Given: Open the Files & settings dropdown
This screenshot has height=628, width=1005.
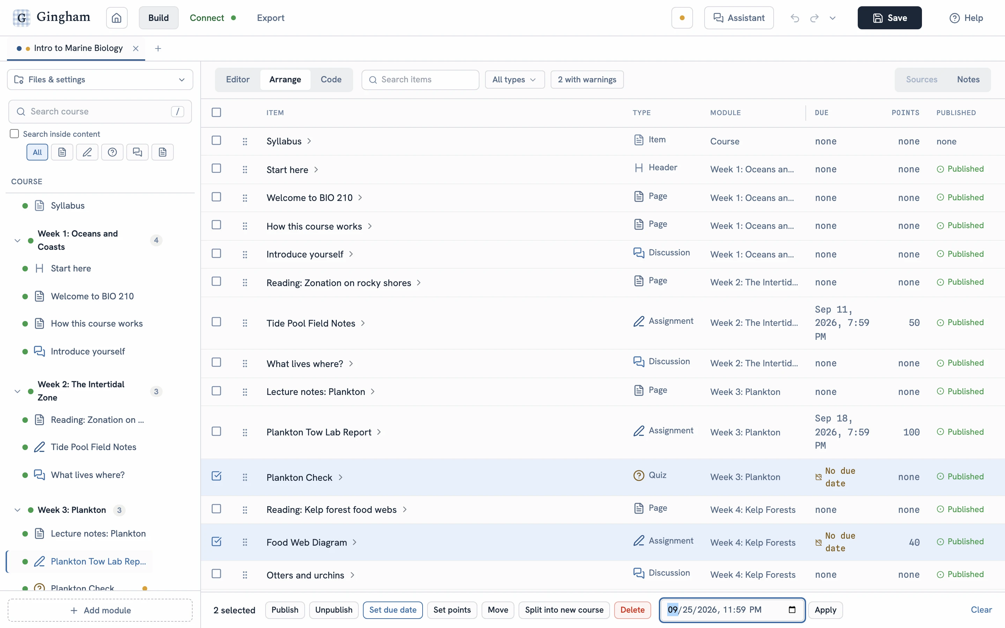Looking at the screenshot, I should [x=100, y=79].
